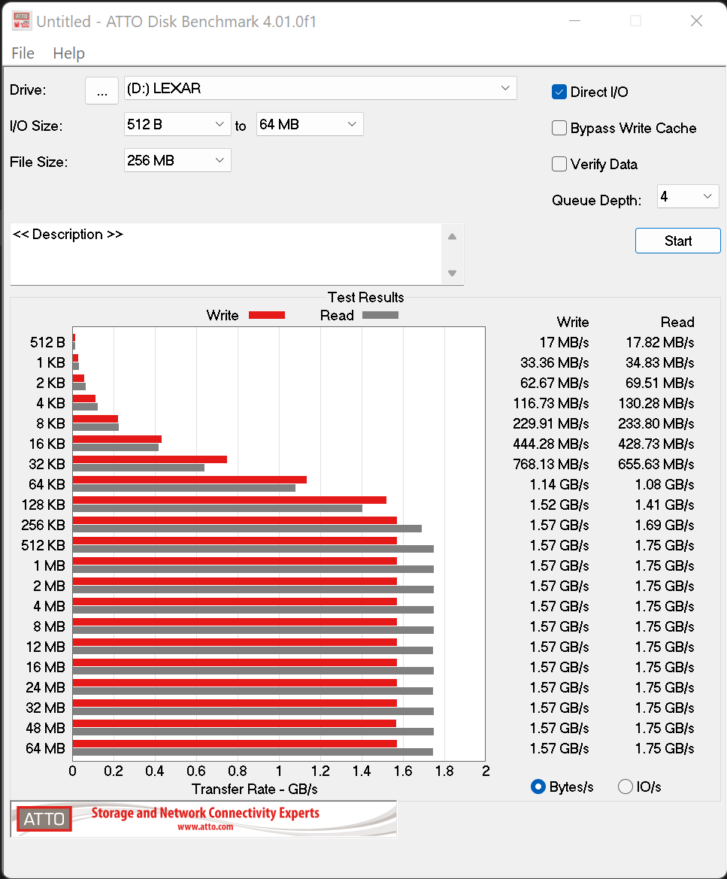
Task: Expand the 64 MB maximum I/O size dropdown
Action: click(x=310, y=124)
